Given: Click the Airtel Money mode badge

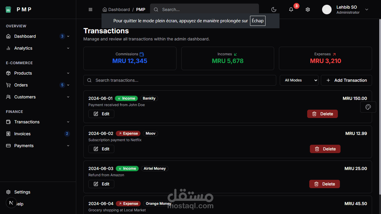Looking at the screenshot, I should [x=155, y=169].
